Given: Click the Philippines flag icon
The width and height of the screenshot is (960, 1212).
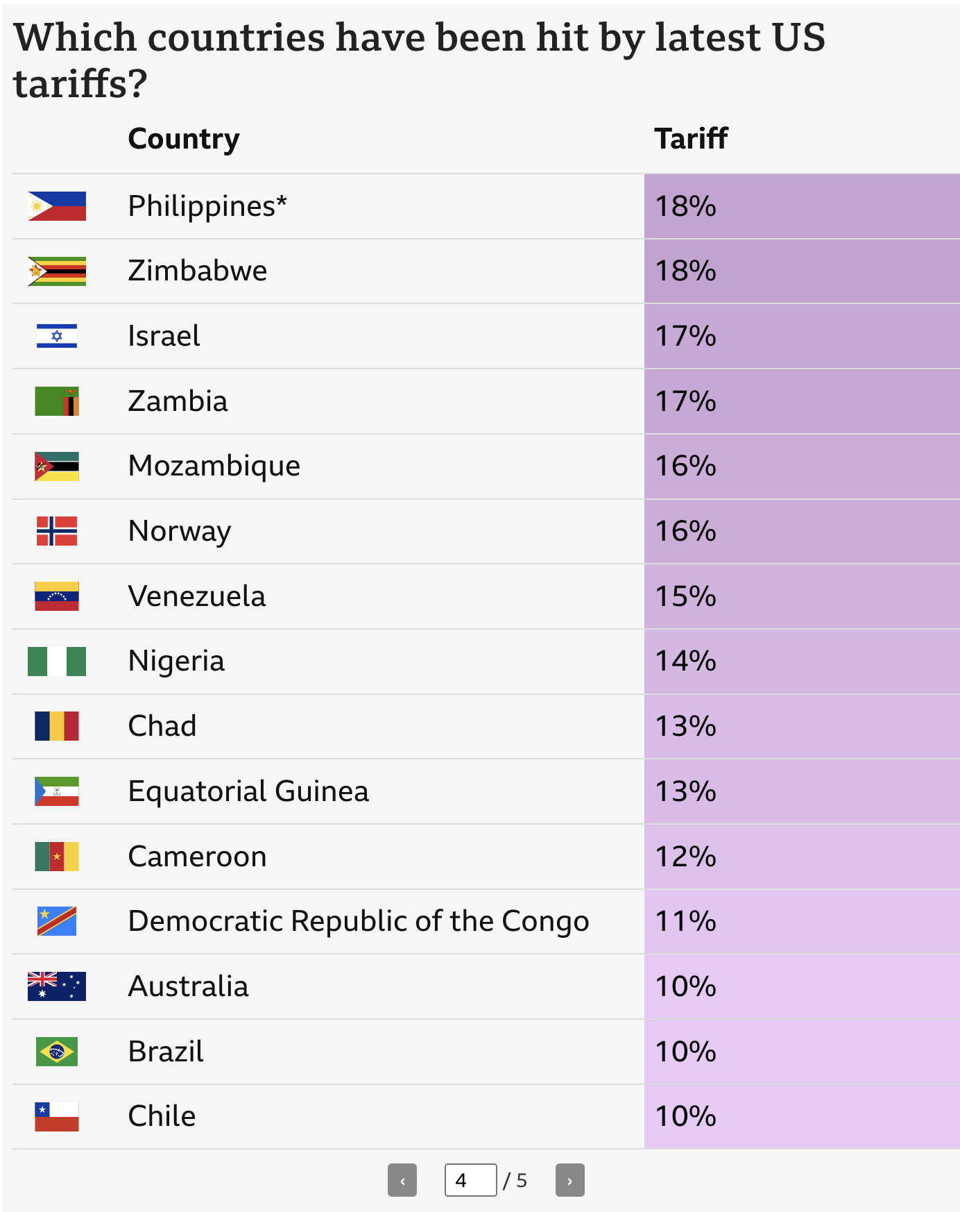Looking at the screenshot, I should 57,206.
